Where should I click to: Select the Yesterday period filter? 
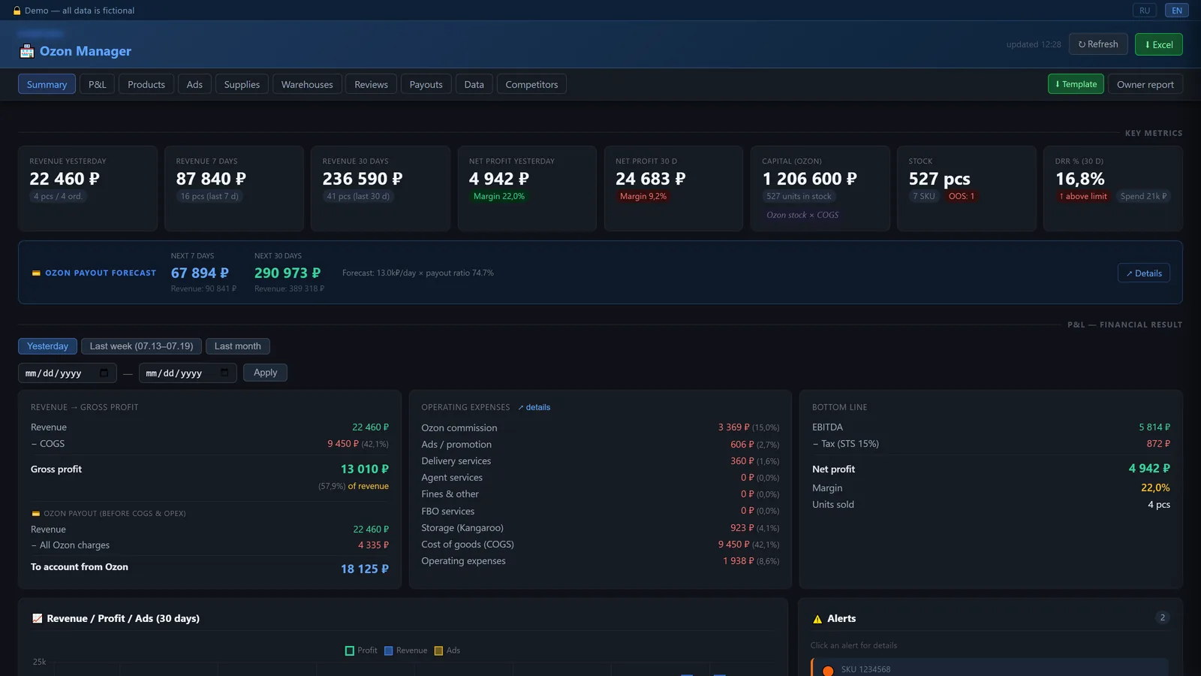pyautogui.click(x=47, y=346)
